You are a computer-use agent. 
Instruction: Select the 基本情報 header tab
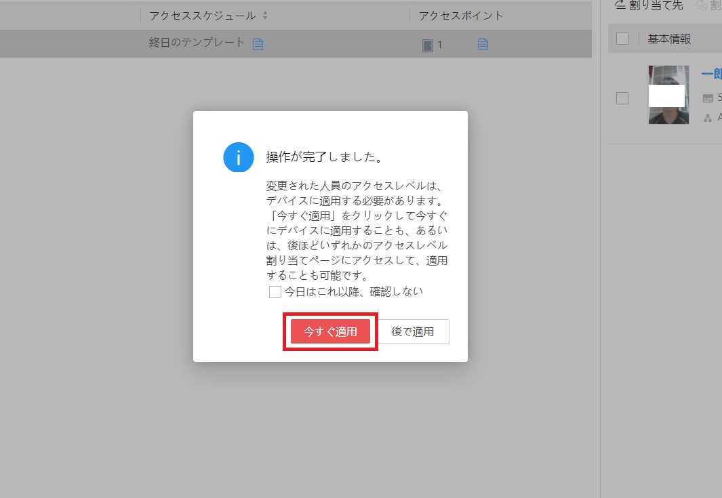[670, 38]
